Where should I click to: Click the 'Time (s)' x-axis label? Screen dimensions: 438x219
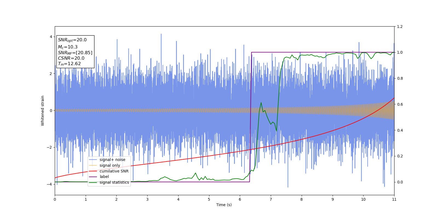[224, 205]
